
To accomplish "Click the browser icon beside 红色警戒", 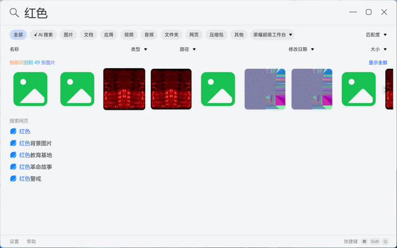I will [14, 179].
